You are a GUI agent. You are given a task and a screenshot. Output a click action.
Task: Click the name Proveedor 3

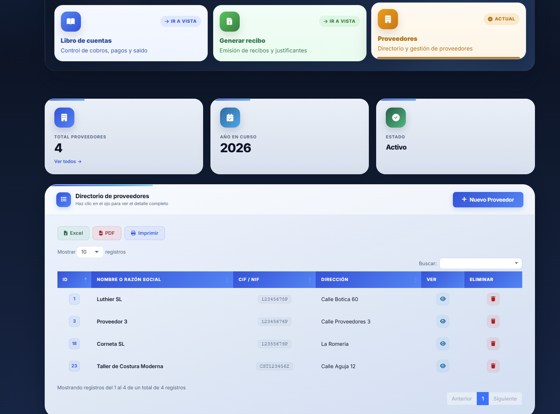pyautogui.click(x=112, y=322)
